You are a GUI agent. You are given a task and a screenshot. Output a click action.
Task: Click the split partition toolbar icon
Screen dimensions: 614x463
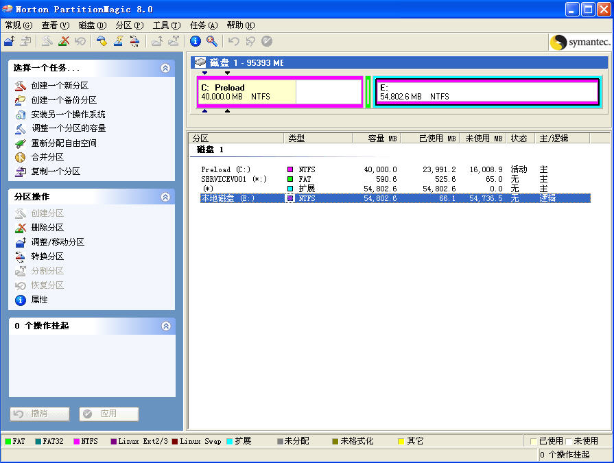174,41
